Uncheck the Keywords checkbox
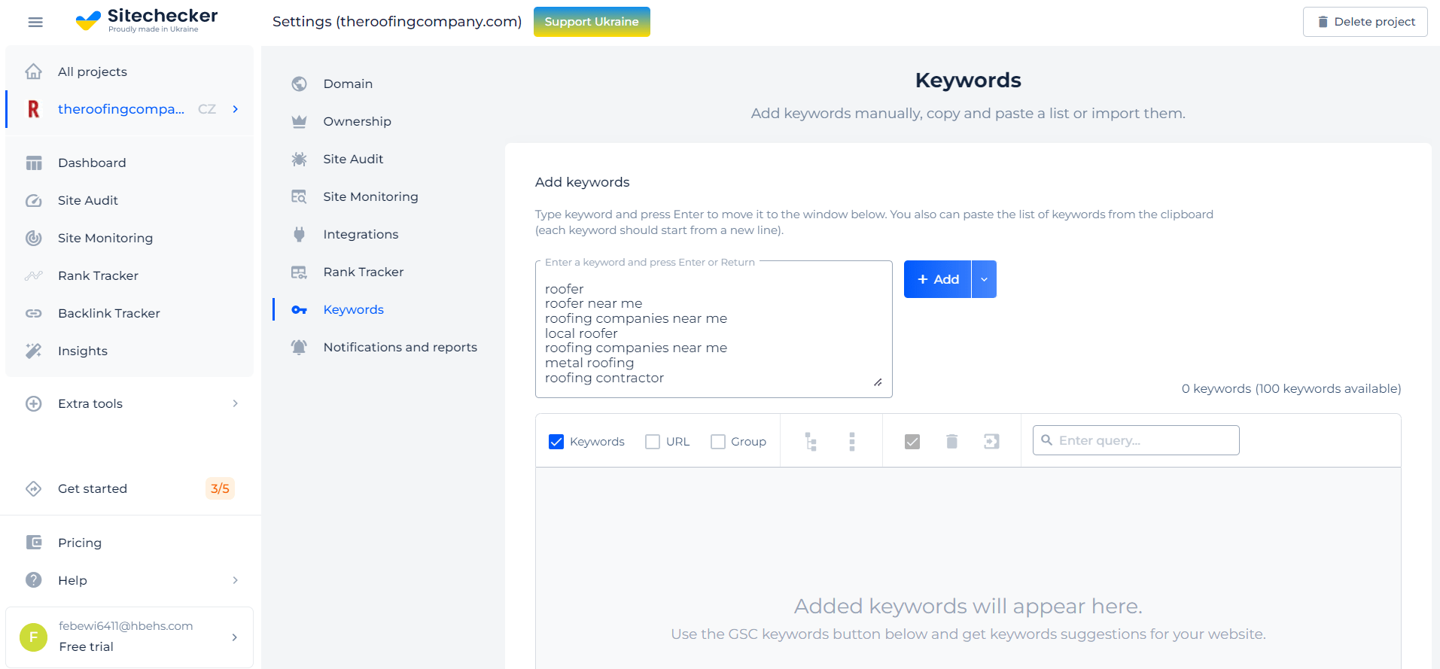The image size is (1440, 669). pyautogui.click(x=556, y=442)
